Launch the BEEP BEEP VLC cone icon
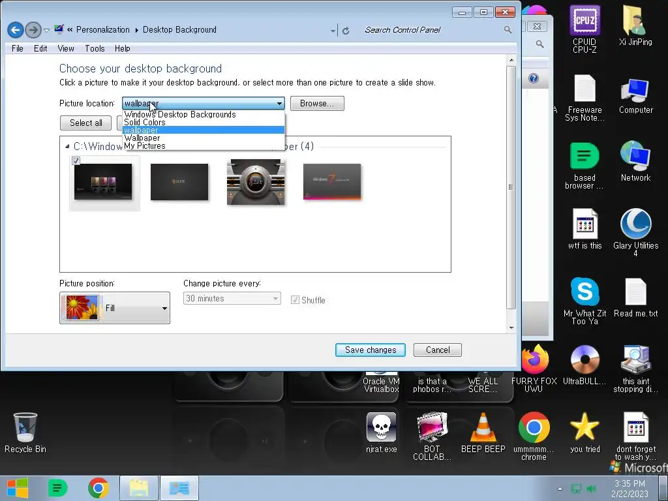Screen dimensions: 668x501 [x=483, y=433]
